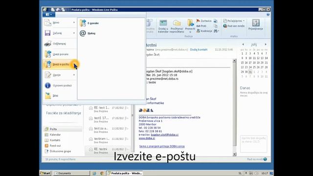This screenshot has width=313, height=176.
Task: Open test za a... message
Action: coord(108,130)
